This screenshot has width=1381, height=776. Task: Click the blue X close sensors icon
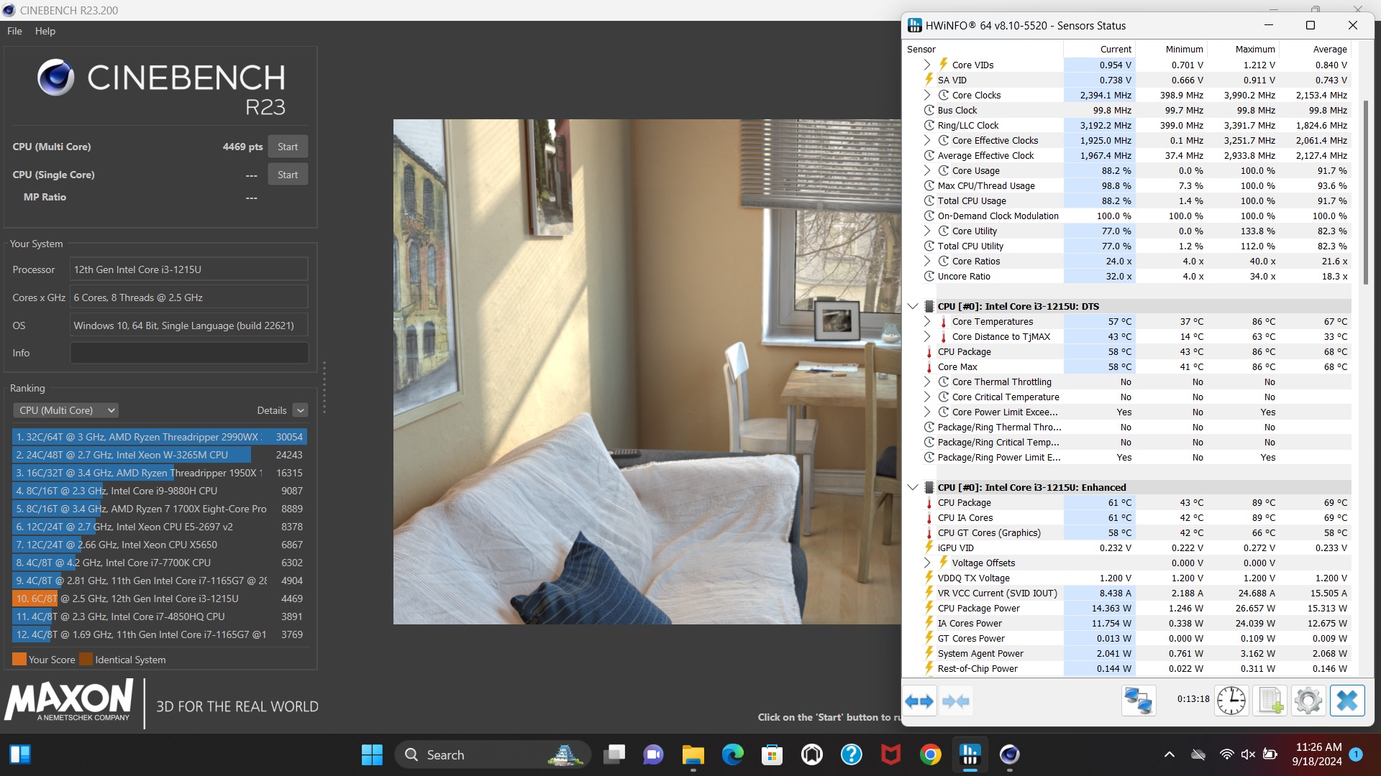click(1346, 701)
